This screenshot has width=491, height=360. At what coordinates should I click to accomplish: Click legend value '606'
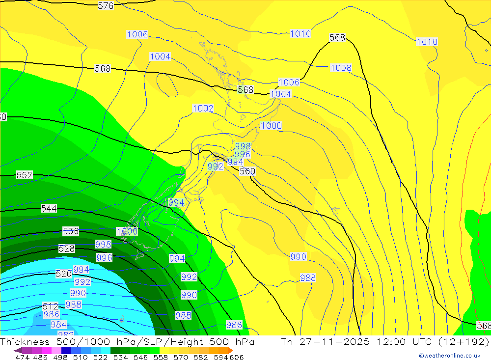point(236,357)
